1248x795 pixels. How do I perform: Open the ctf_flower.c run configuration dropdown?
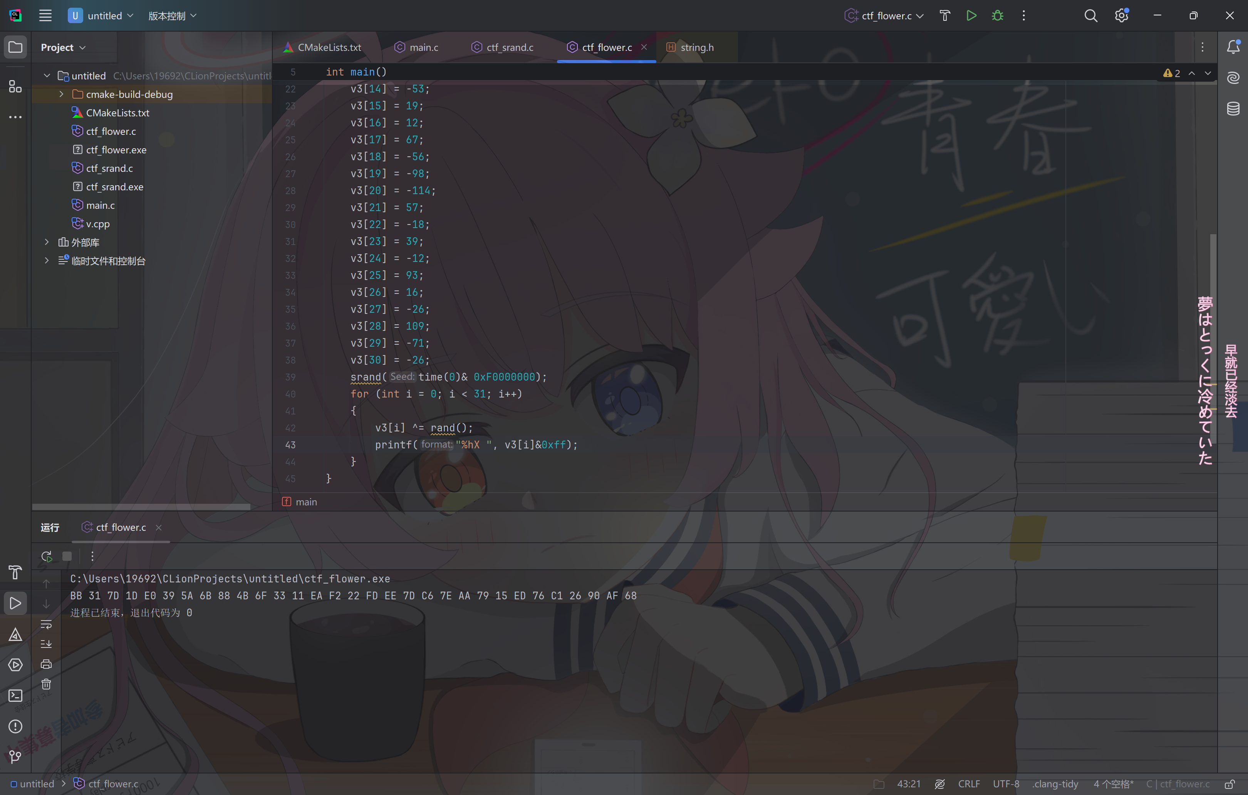click(x=884, y=15)
